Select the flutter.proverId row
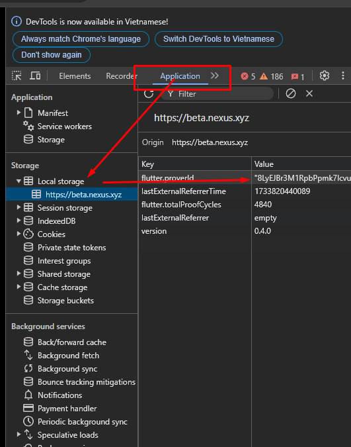The height and width of the screenshot is (447, 351). (245, 178)
